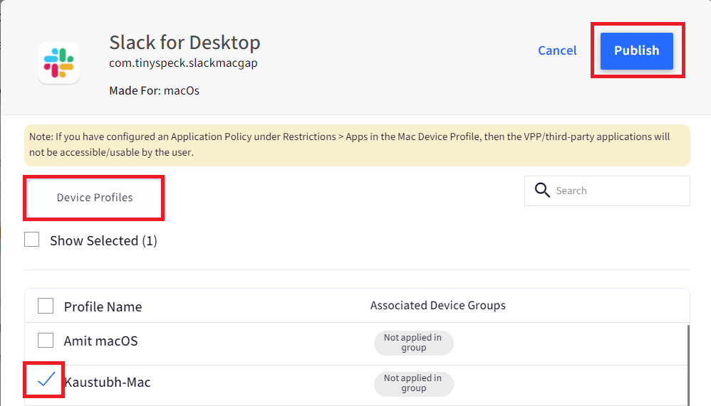Select the Amit macOS profile name

tap(100, 341)
